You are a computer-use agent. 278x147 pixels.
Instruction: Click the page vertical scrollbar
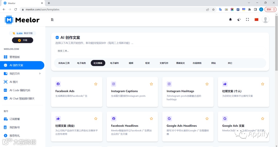(276, 43)
